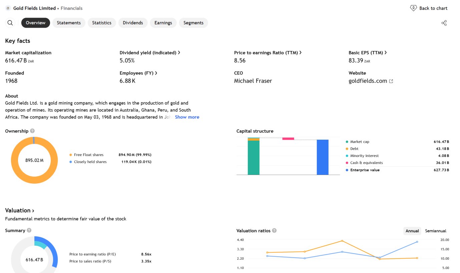Click the search magnifier icon
This screenshot has height=273, width=460.
[x=10, y=23]
